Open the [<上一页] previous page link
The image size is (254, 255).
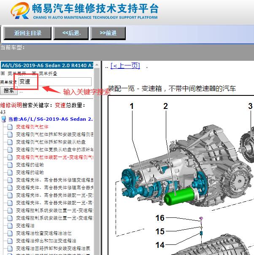point(125,66)
